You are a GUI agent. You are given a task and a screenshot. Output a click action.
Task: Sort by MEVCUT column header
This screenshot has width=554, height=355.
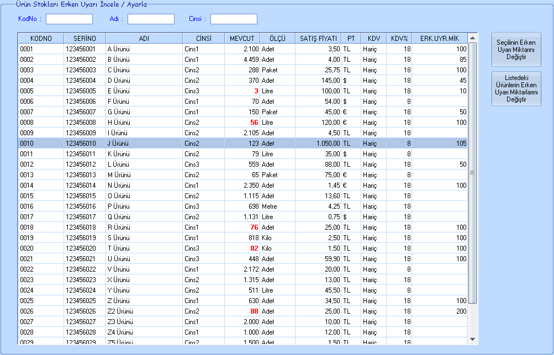coord(242,39)
